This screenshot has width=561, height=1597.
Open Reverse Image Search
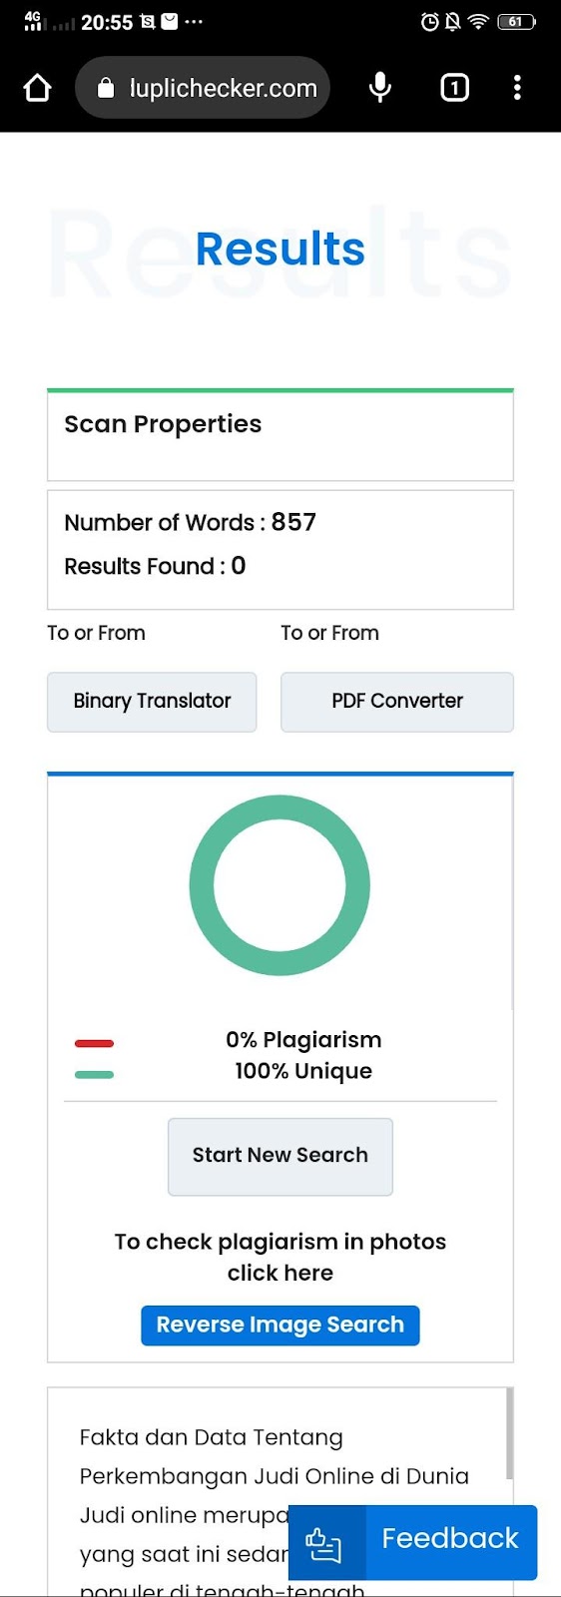click(x=280, y=1325)
